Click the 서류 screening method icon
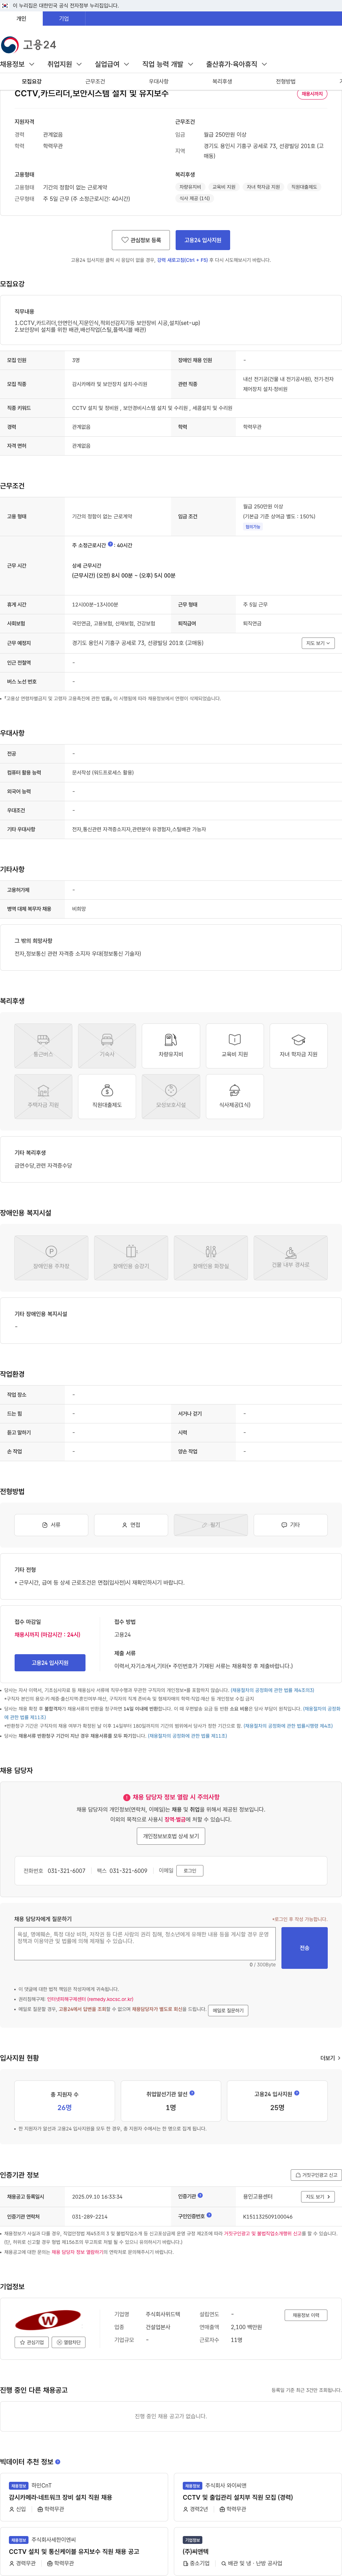The height and width of the screenshot is (2576, 342). [x=51, y=1525]
